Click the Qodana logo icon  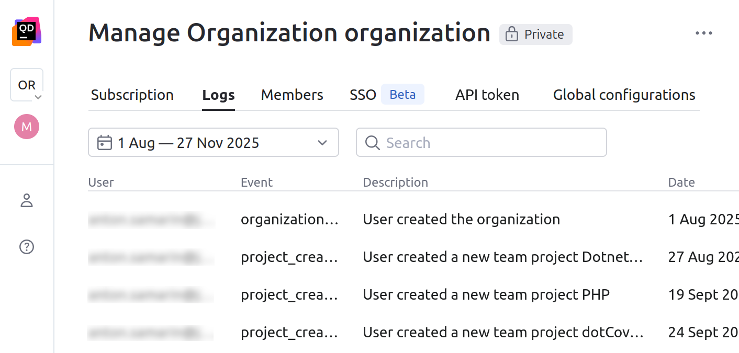[27, 31]
